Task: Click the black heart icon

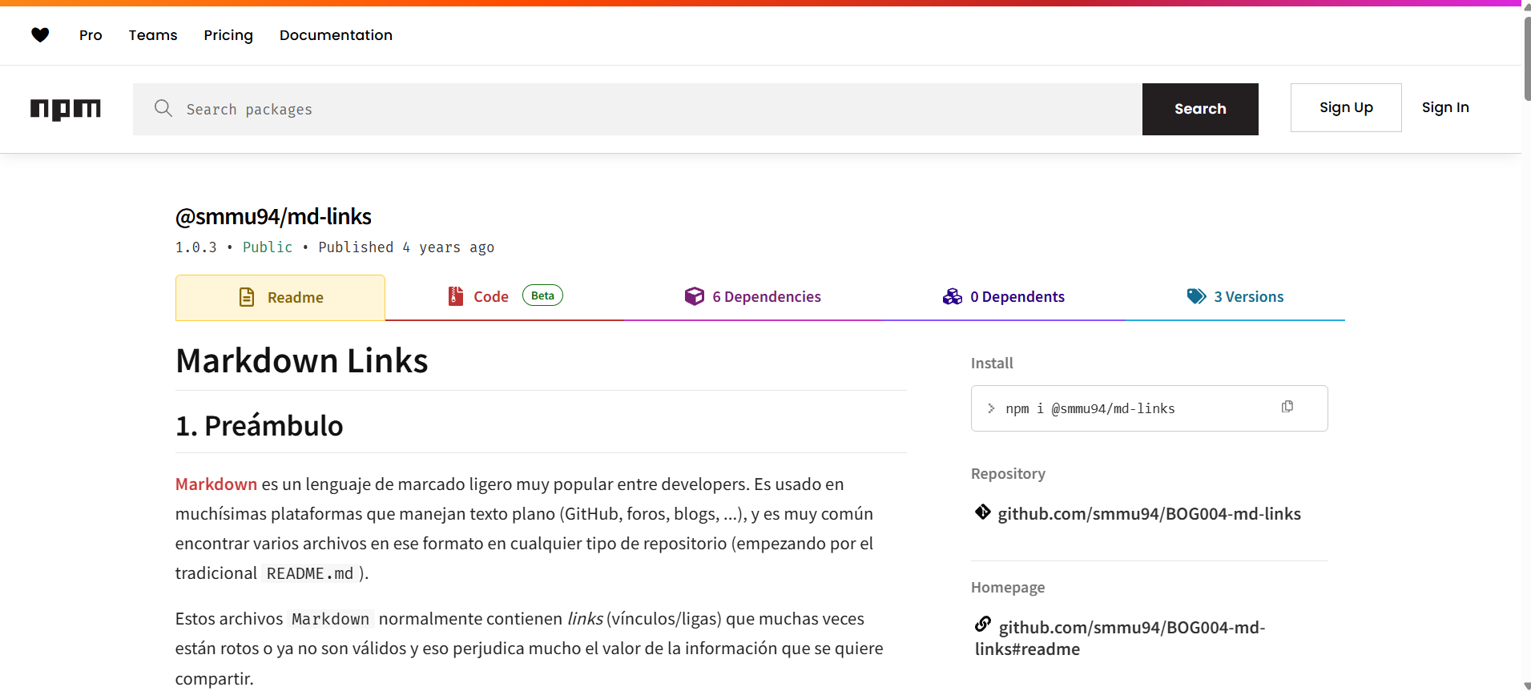Action: tap(40, 34)
